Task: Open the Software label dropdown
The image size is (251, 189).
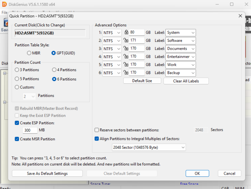Action: (x=180, y=41)
